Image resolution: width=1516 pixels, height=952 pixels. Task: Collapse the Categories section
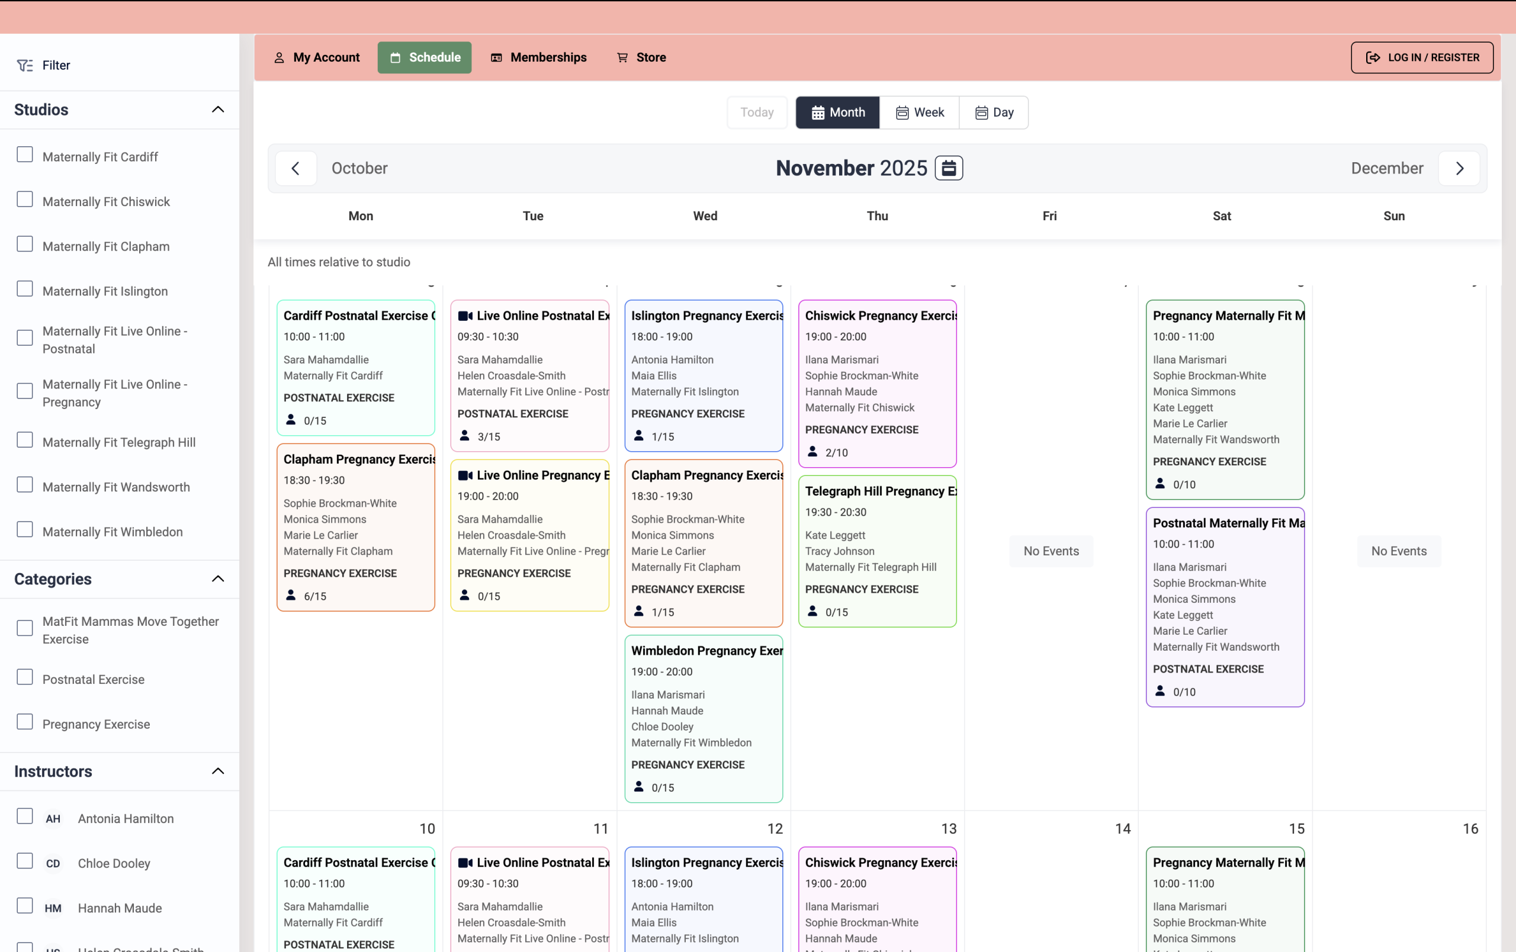218,579
